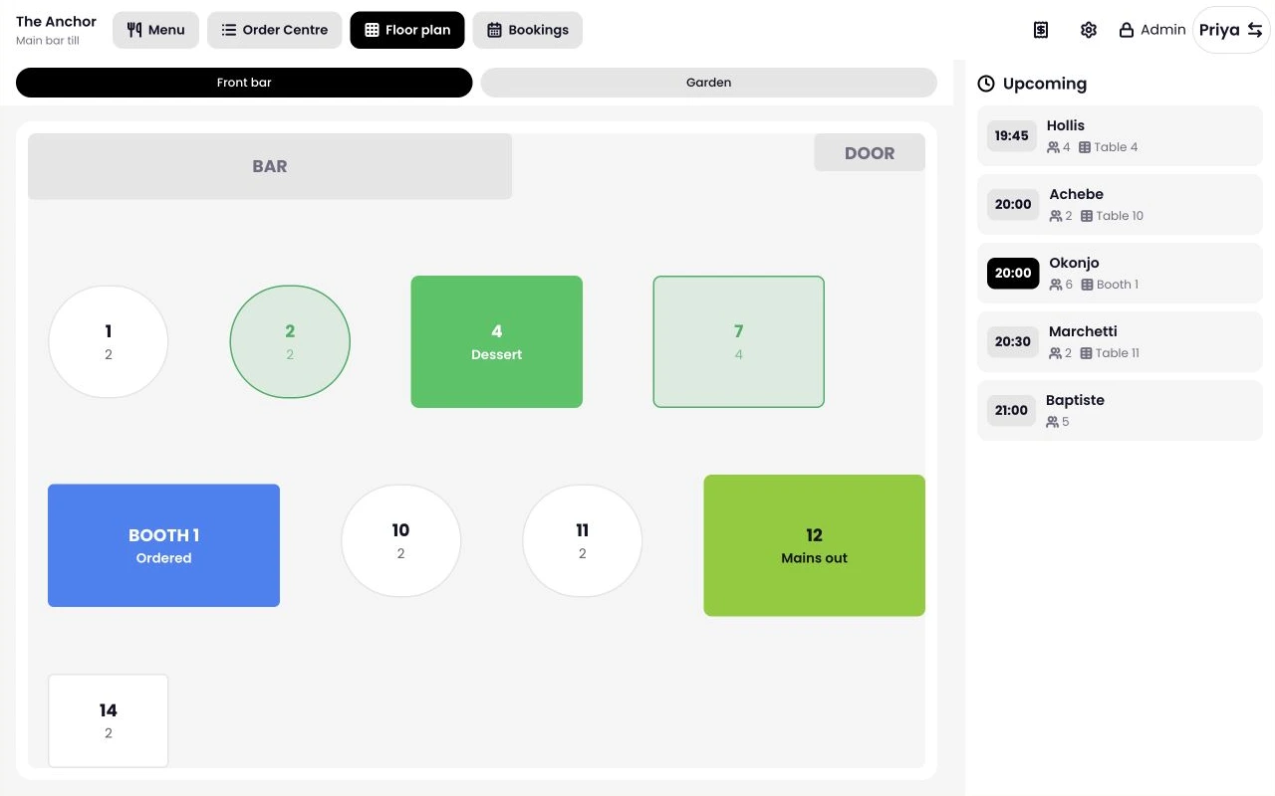Viewport: 1275px width, 796px height.
Task: Click the guests icon in Okonjo booking
Action: pos(1056,285)
